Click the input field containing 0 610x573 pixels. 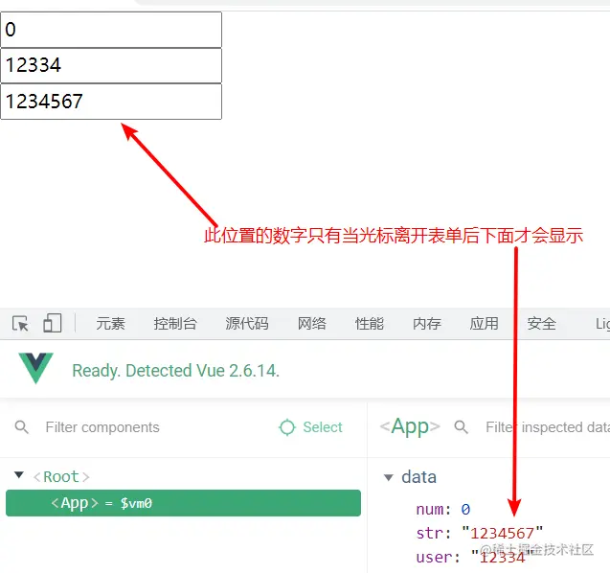(x=111, y=30)
